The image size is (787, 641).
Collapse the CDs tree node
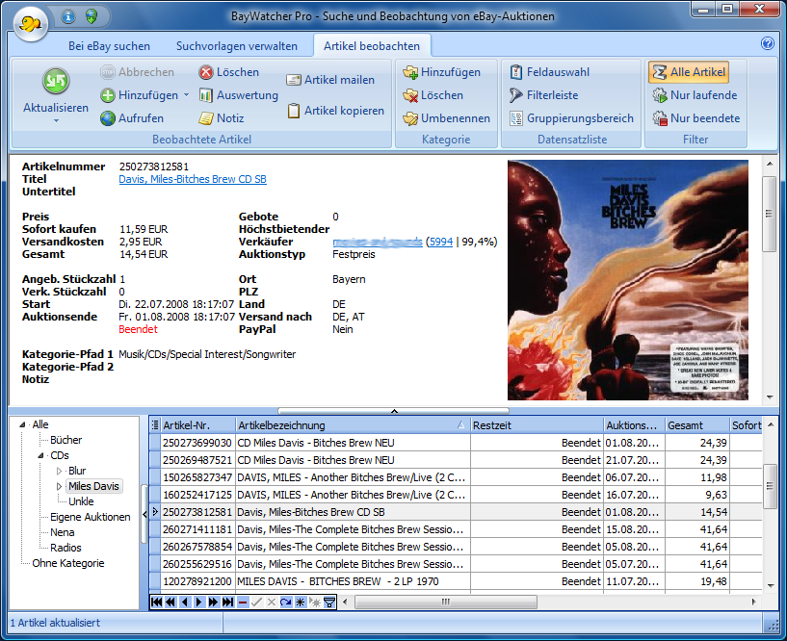coord(40,455)
